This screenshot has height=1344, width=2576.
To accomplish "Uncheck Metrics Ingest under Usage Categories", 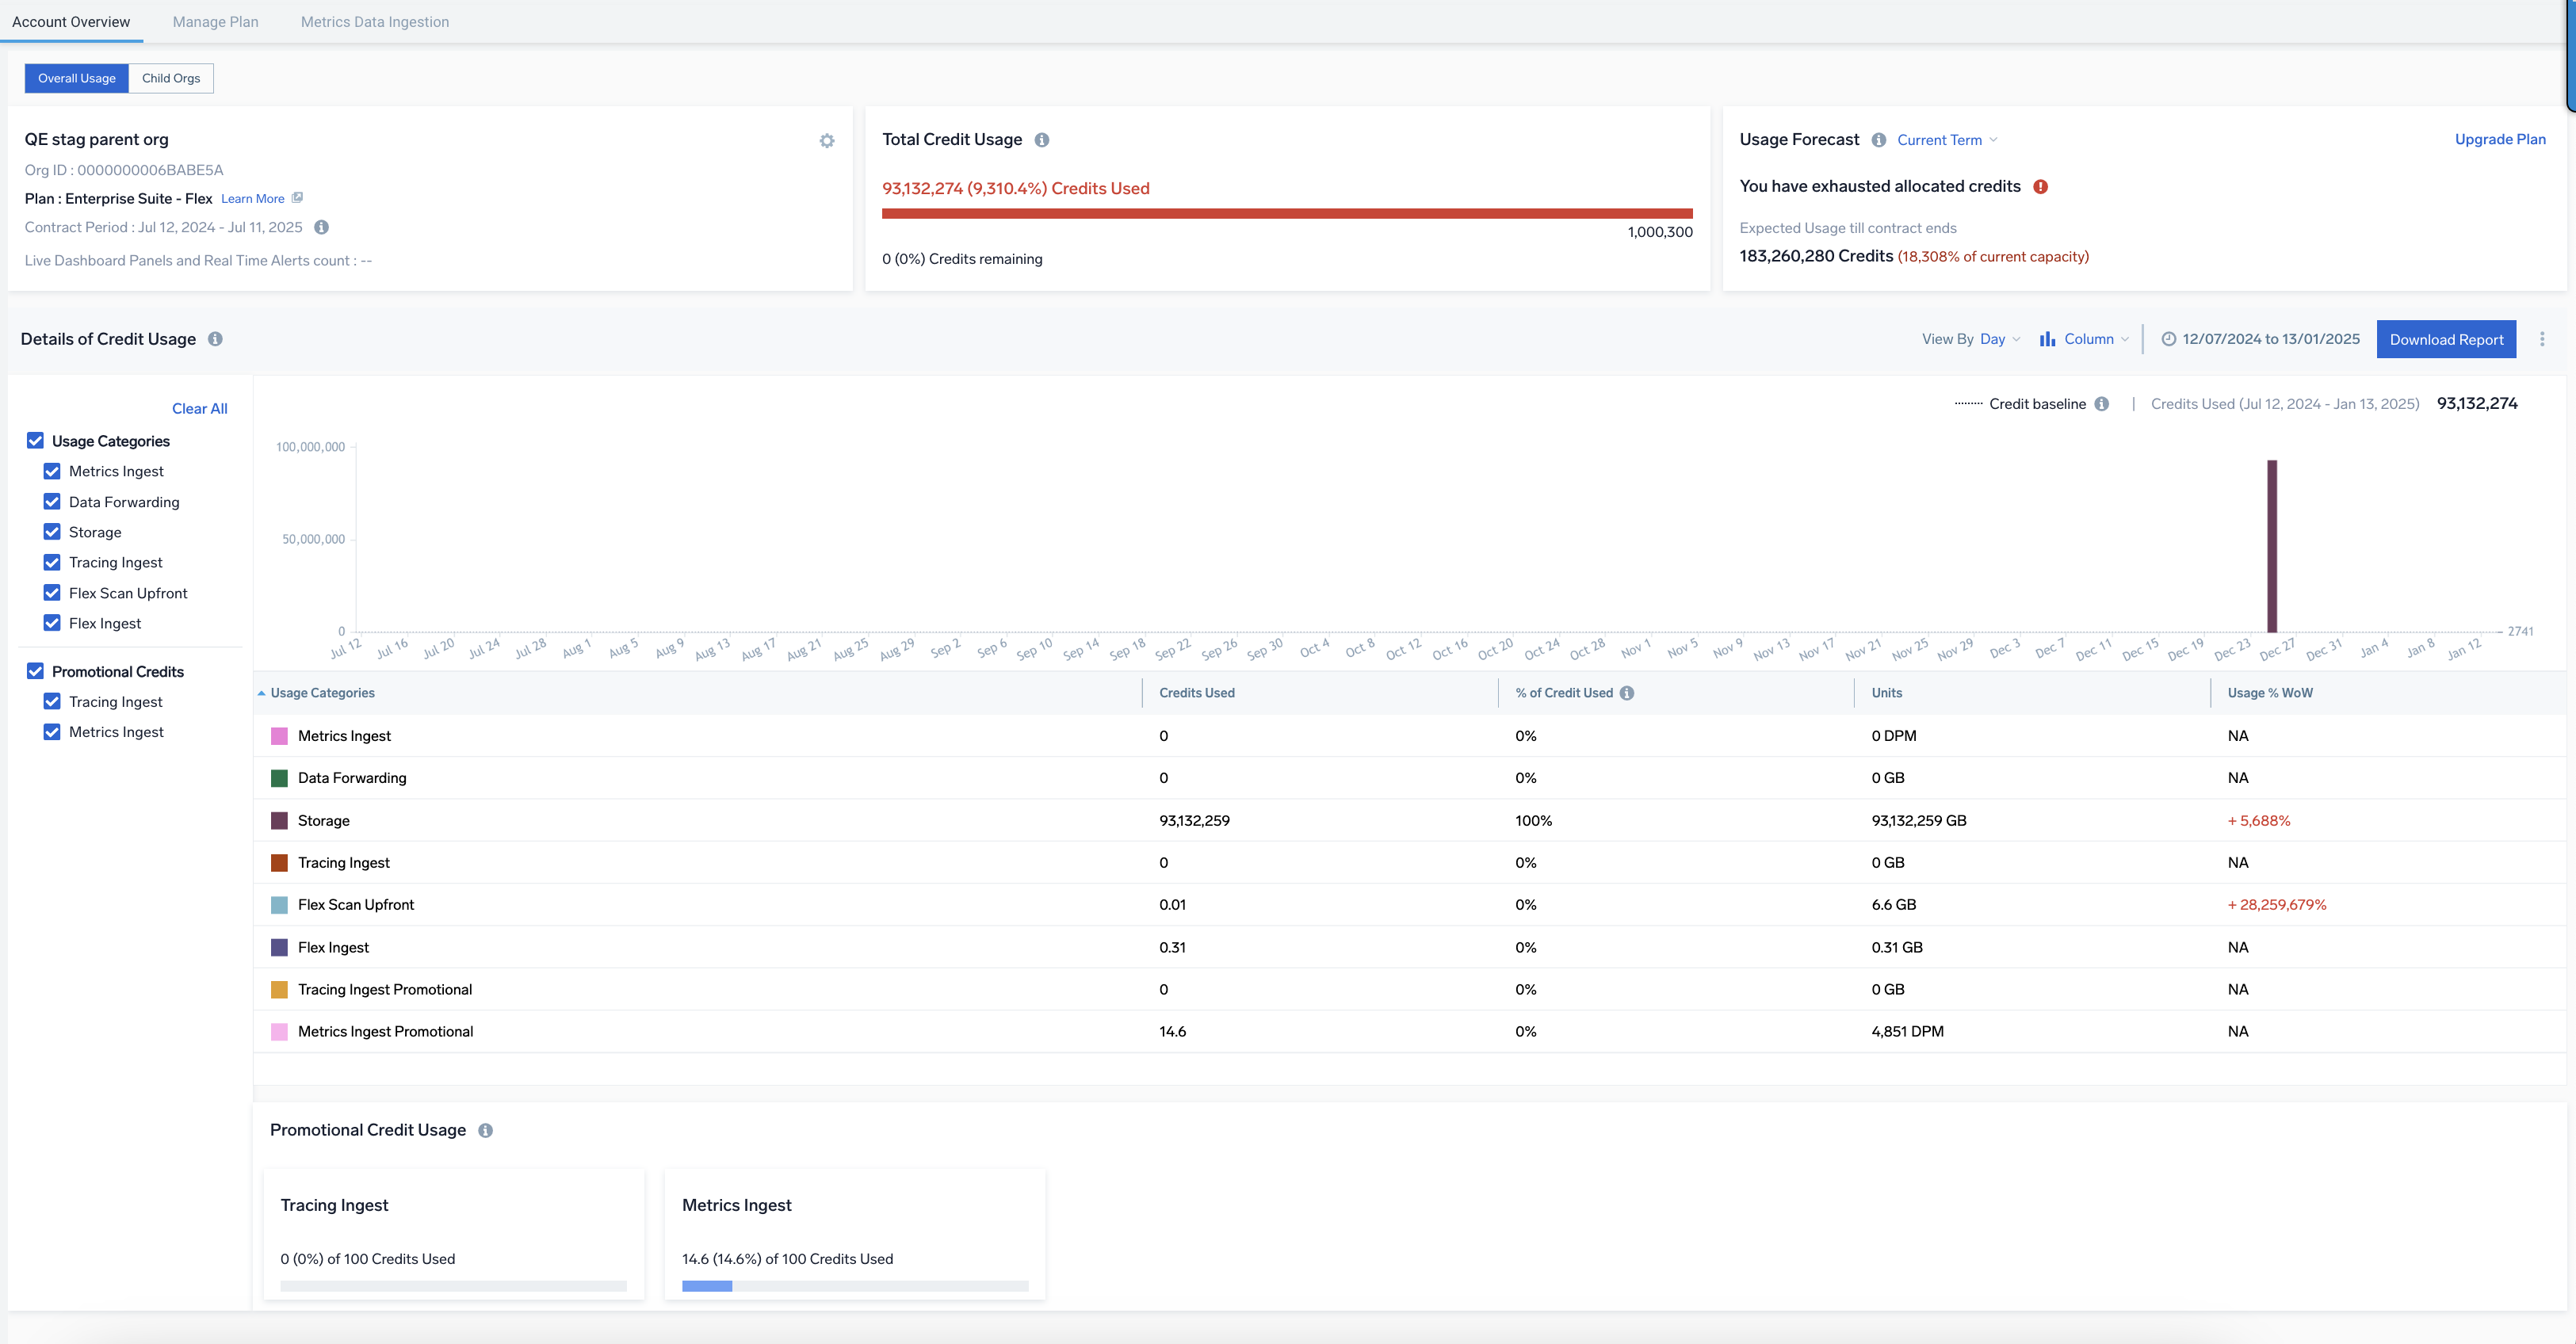I will coord(52,471).
